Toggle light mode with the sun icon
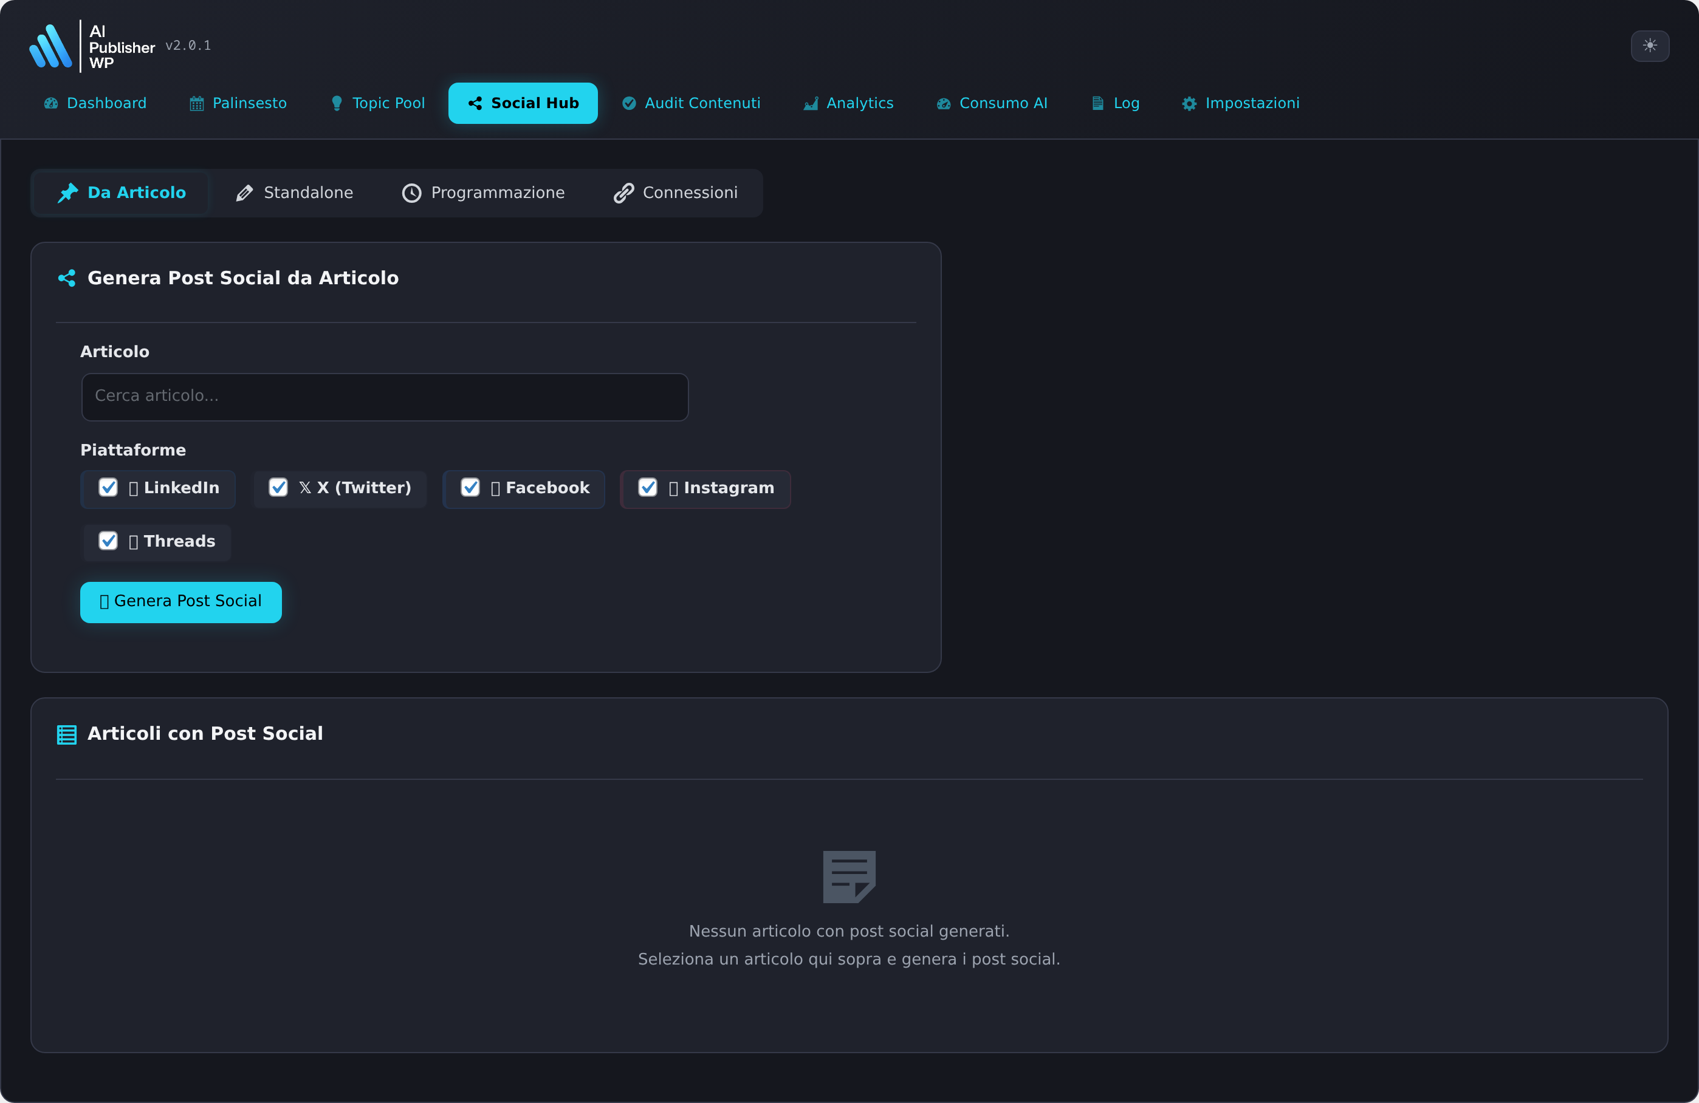 [x=1650, y=46]
